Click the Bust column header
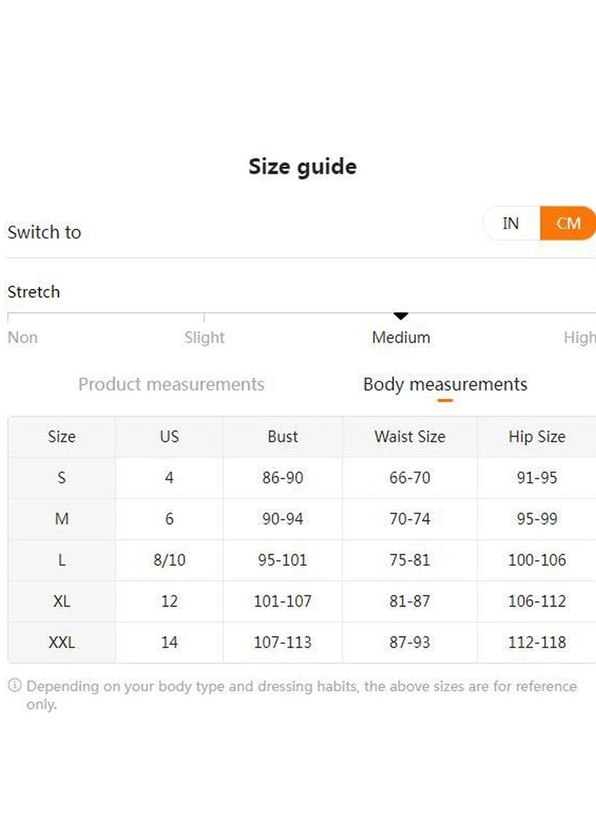Viewport: 596px width, 813px height. pos(282,437)
